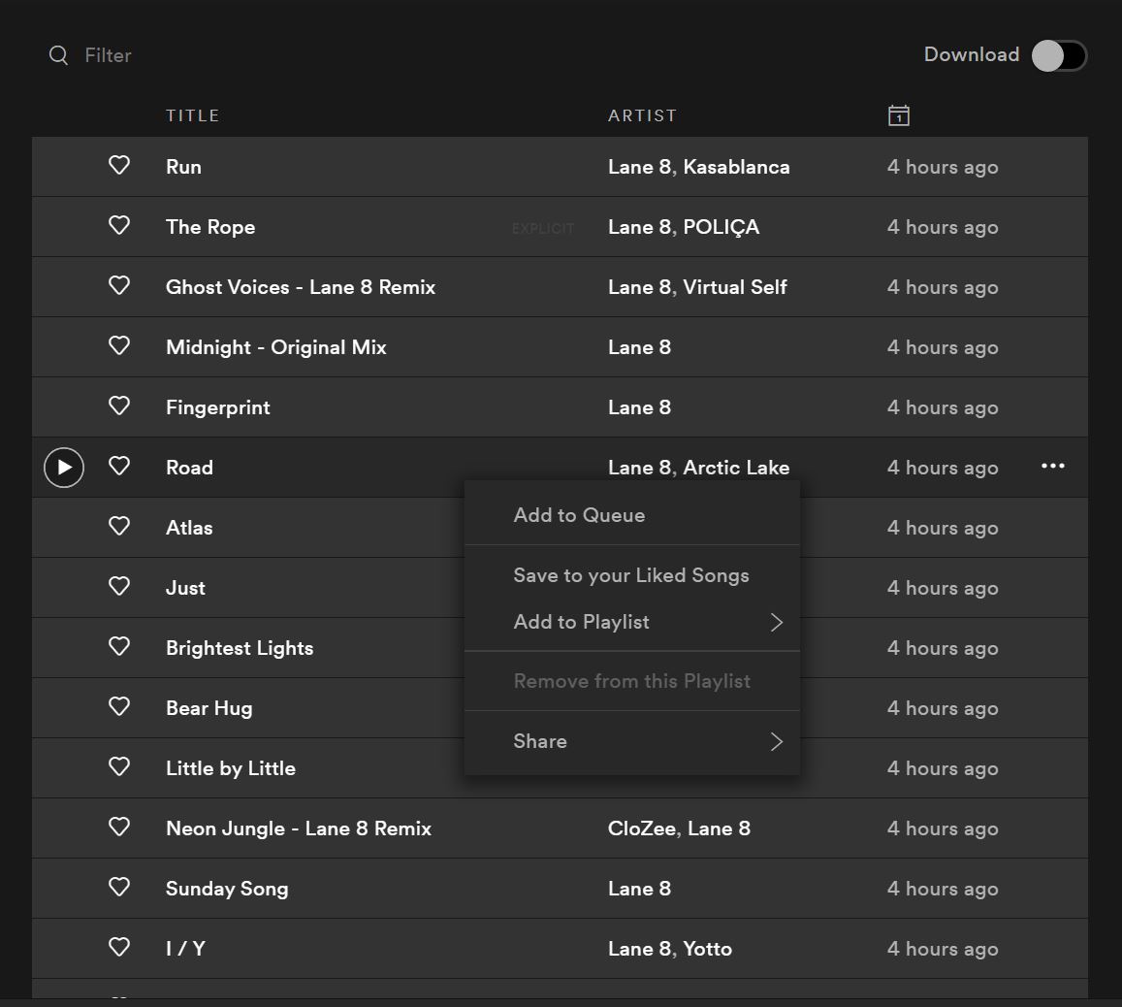
Task: Open artist link Lane 8, Yotto
Action: point(670,949)
